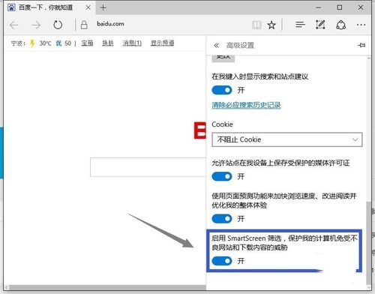375x294 pixels.
Task: Refresh the Baidu page
Action: click(x=58, y=25)
